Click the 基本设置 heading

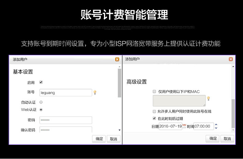click(x=23, y=72)
